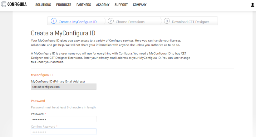The width and height of the screenshot is (256, 137).
Task: Click the MyConfigura ID (Primary Email Address) label
Action: [58, 82]
